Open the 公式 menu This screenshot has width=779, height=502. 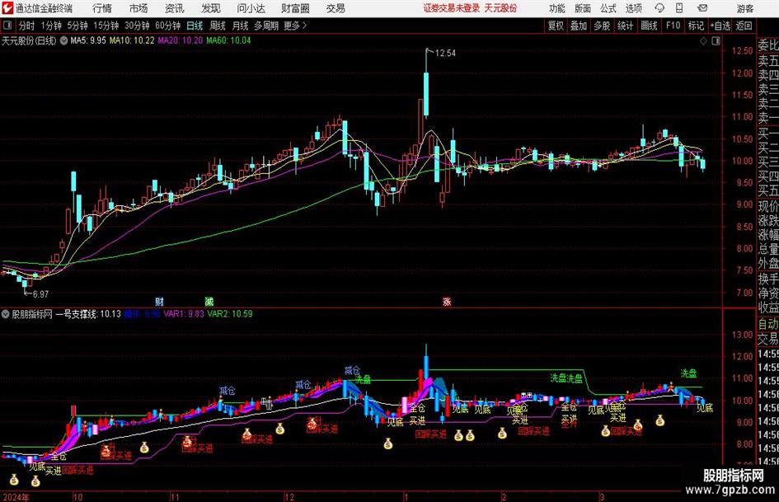(x=608, y=8)
